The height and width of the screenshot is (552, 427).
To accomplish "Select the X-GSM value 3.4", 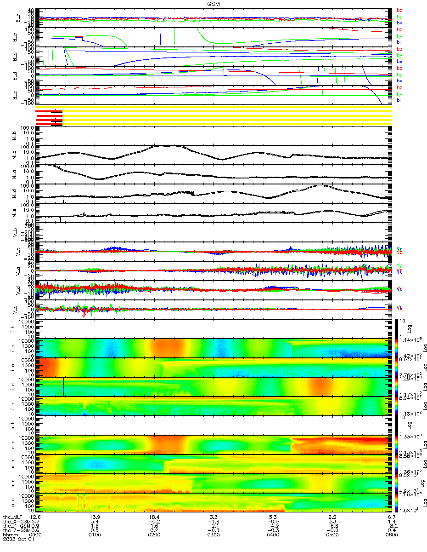I will pyautogui.click(x=95, y=522).
